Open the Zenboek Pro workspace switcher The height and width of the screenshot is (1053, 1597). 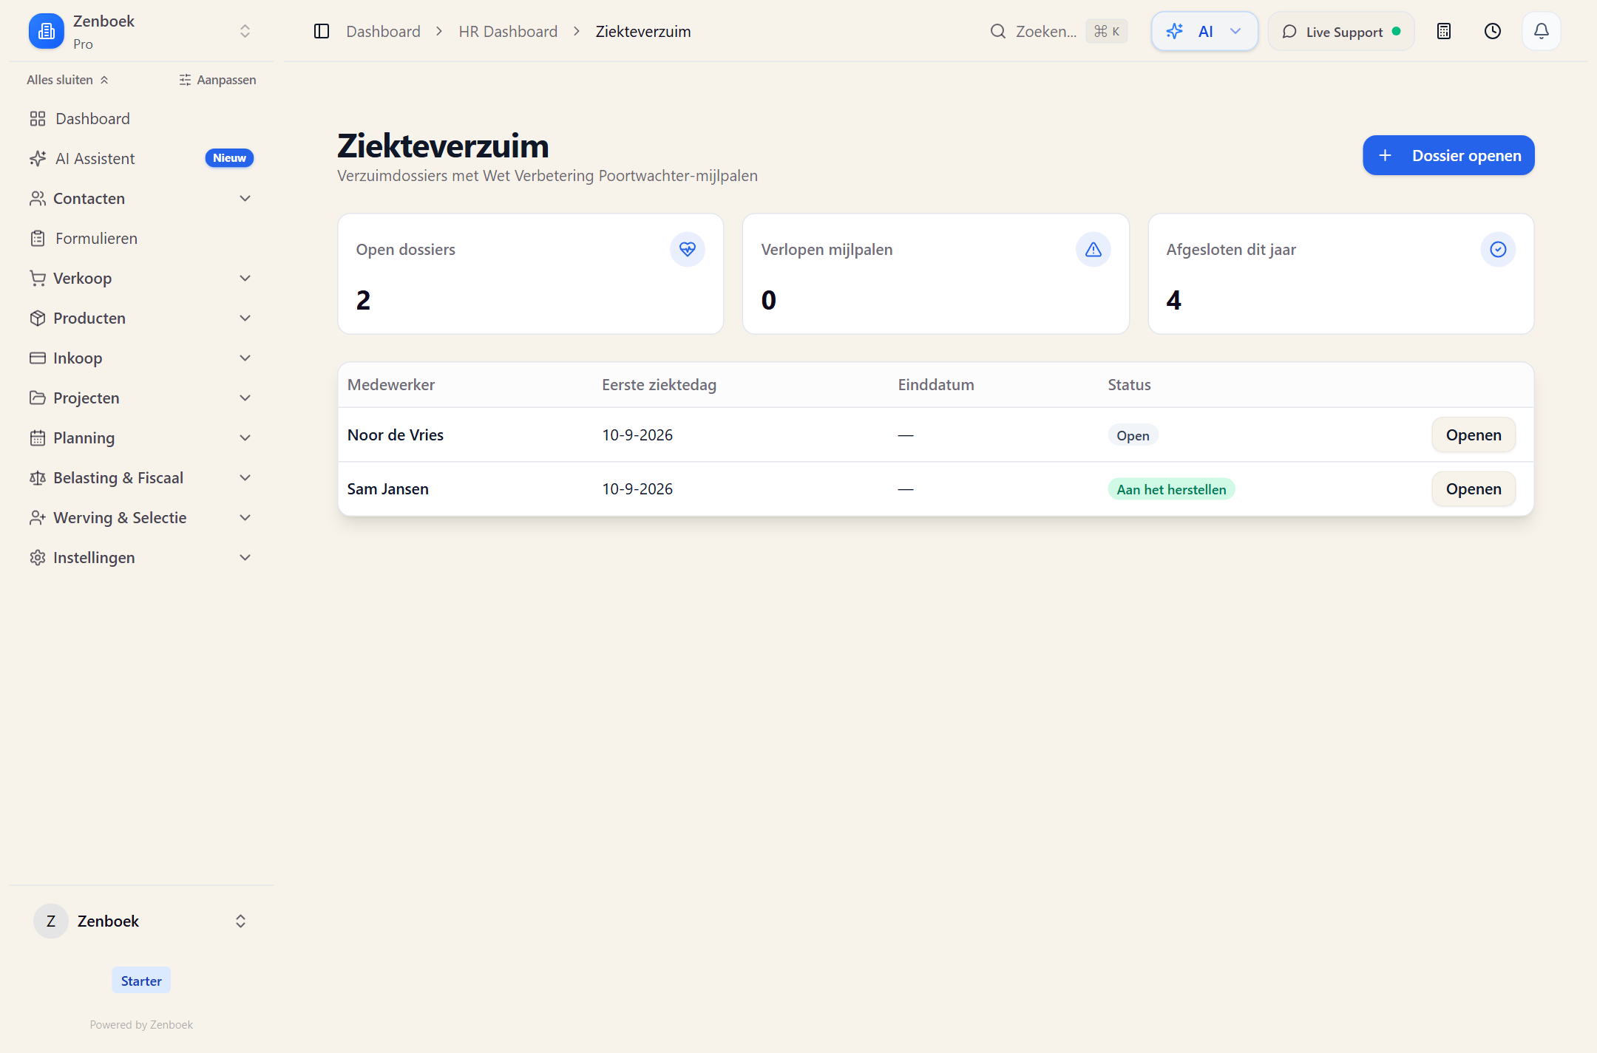pyautogui.click(x=141, y=31)
